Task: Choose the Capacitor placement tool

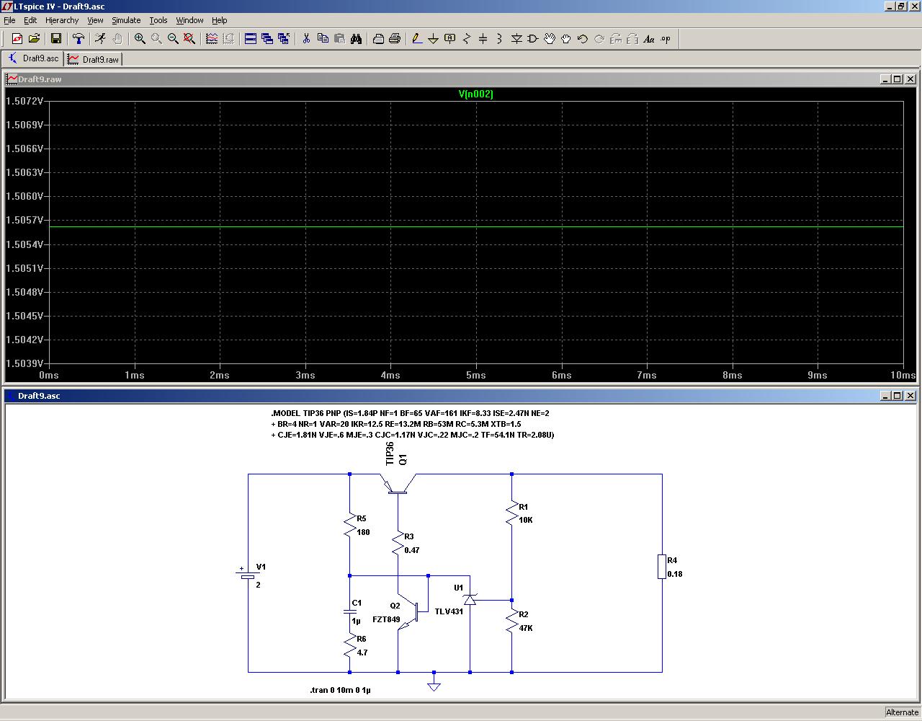Action: 483,39
